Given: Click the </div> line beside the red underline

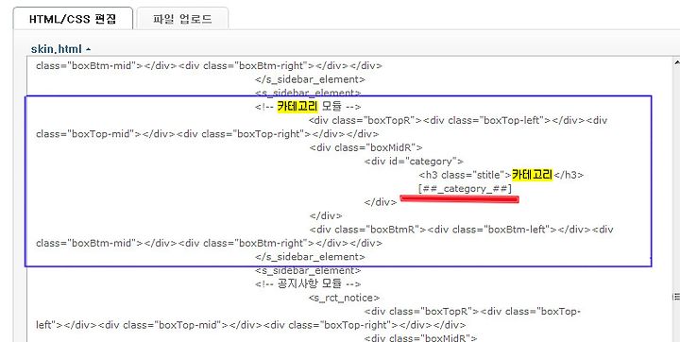Looking at the screenshot, I should pyautogui.click(x=381, y=202).
